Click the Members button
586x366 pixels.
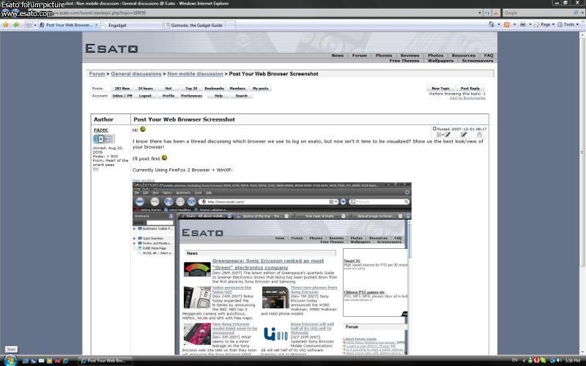[x=237, y=89]
